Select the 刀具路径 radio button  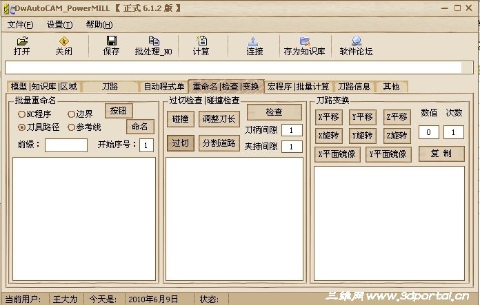(x=21, y=127)
